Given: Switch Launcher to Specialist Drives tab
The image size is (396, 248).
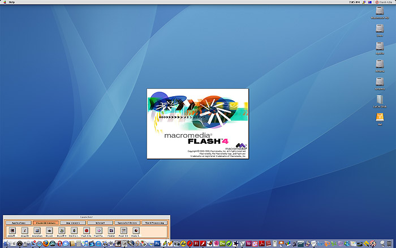Looking at the screenshot, I should click(x=127, y=223).
